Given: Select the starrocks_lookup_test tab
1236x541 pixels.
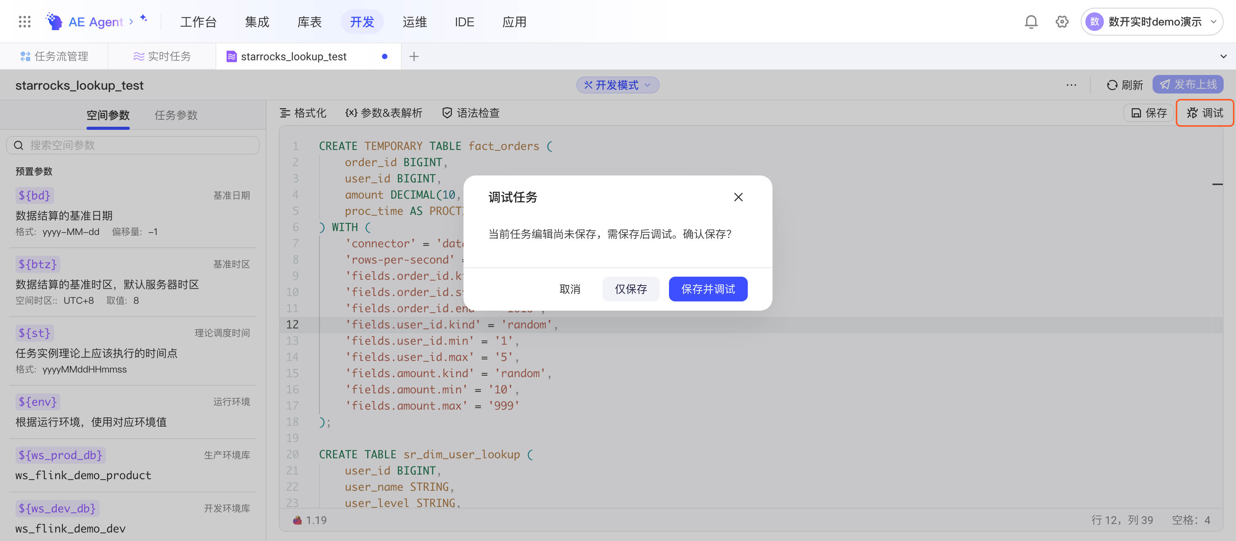Looking at the screenshot, I should pos(308,57).
